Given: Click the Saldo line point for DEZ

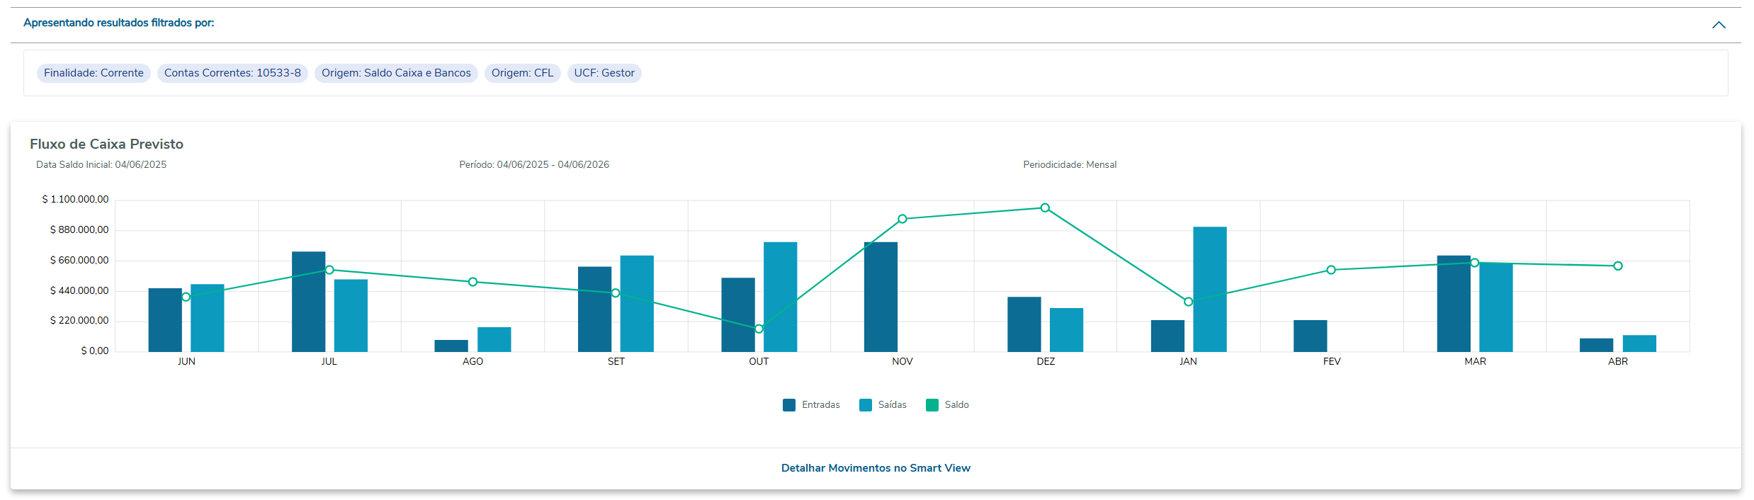Looking at the screenshot, I should (1046, 208).
